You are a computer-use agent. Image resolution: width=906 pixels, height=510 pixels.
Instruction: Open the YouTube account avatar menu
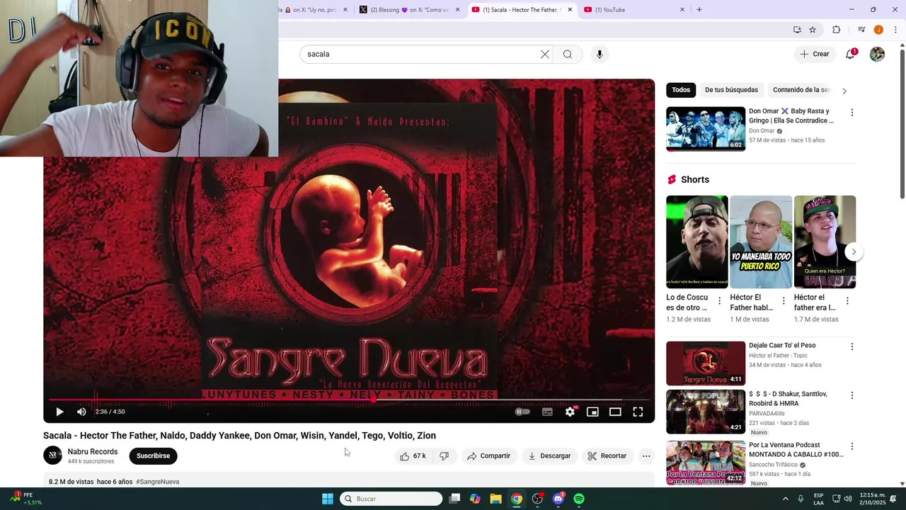point(877,54)
